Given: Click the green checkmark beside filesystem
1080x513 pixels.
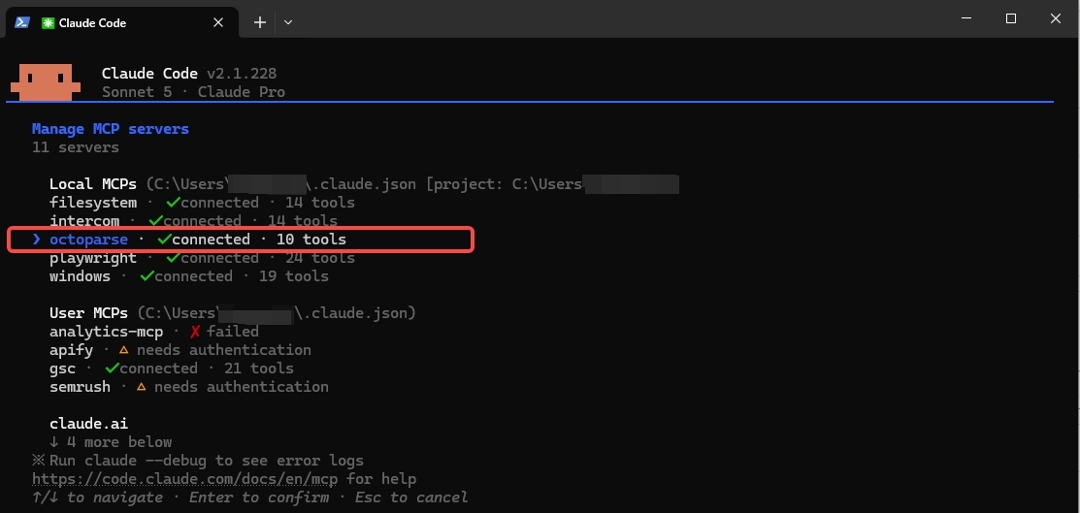Looking at the screenshot, I should (x=174, y=203).
